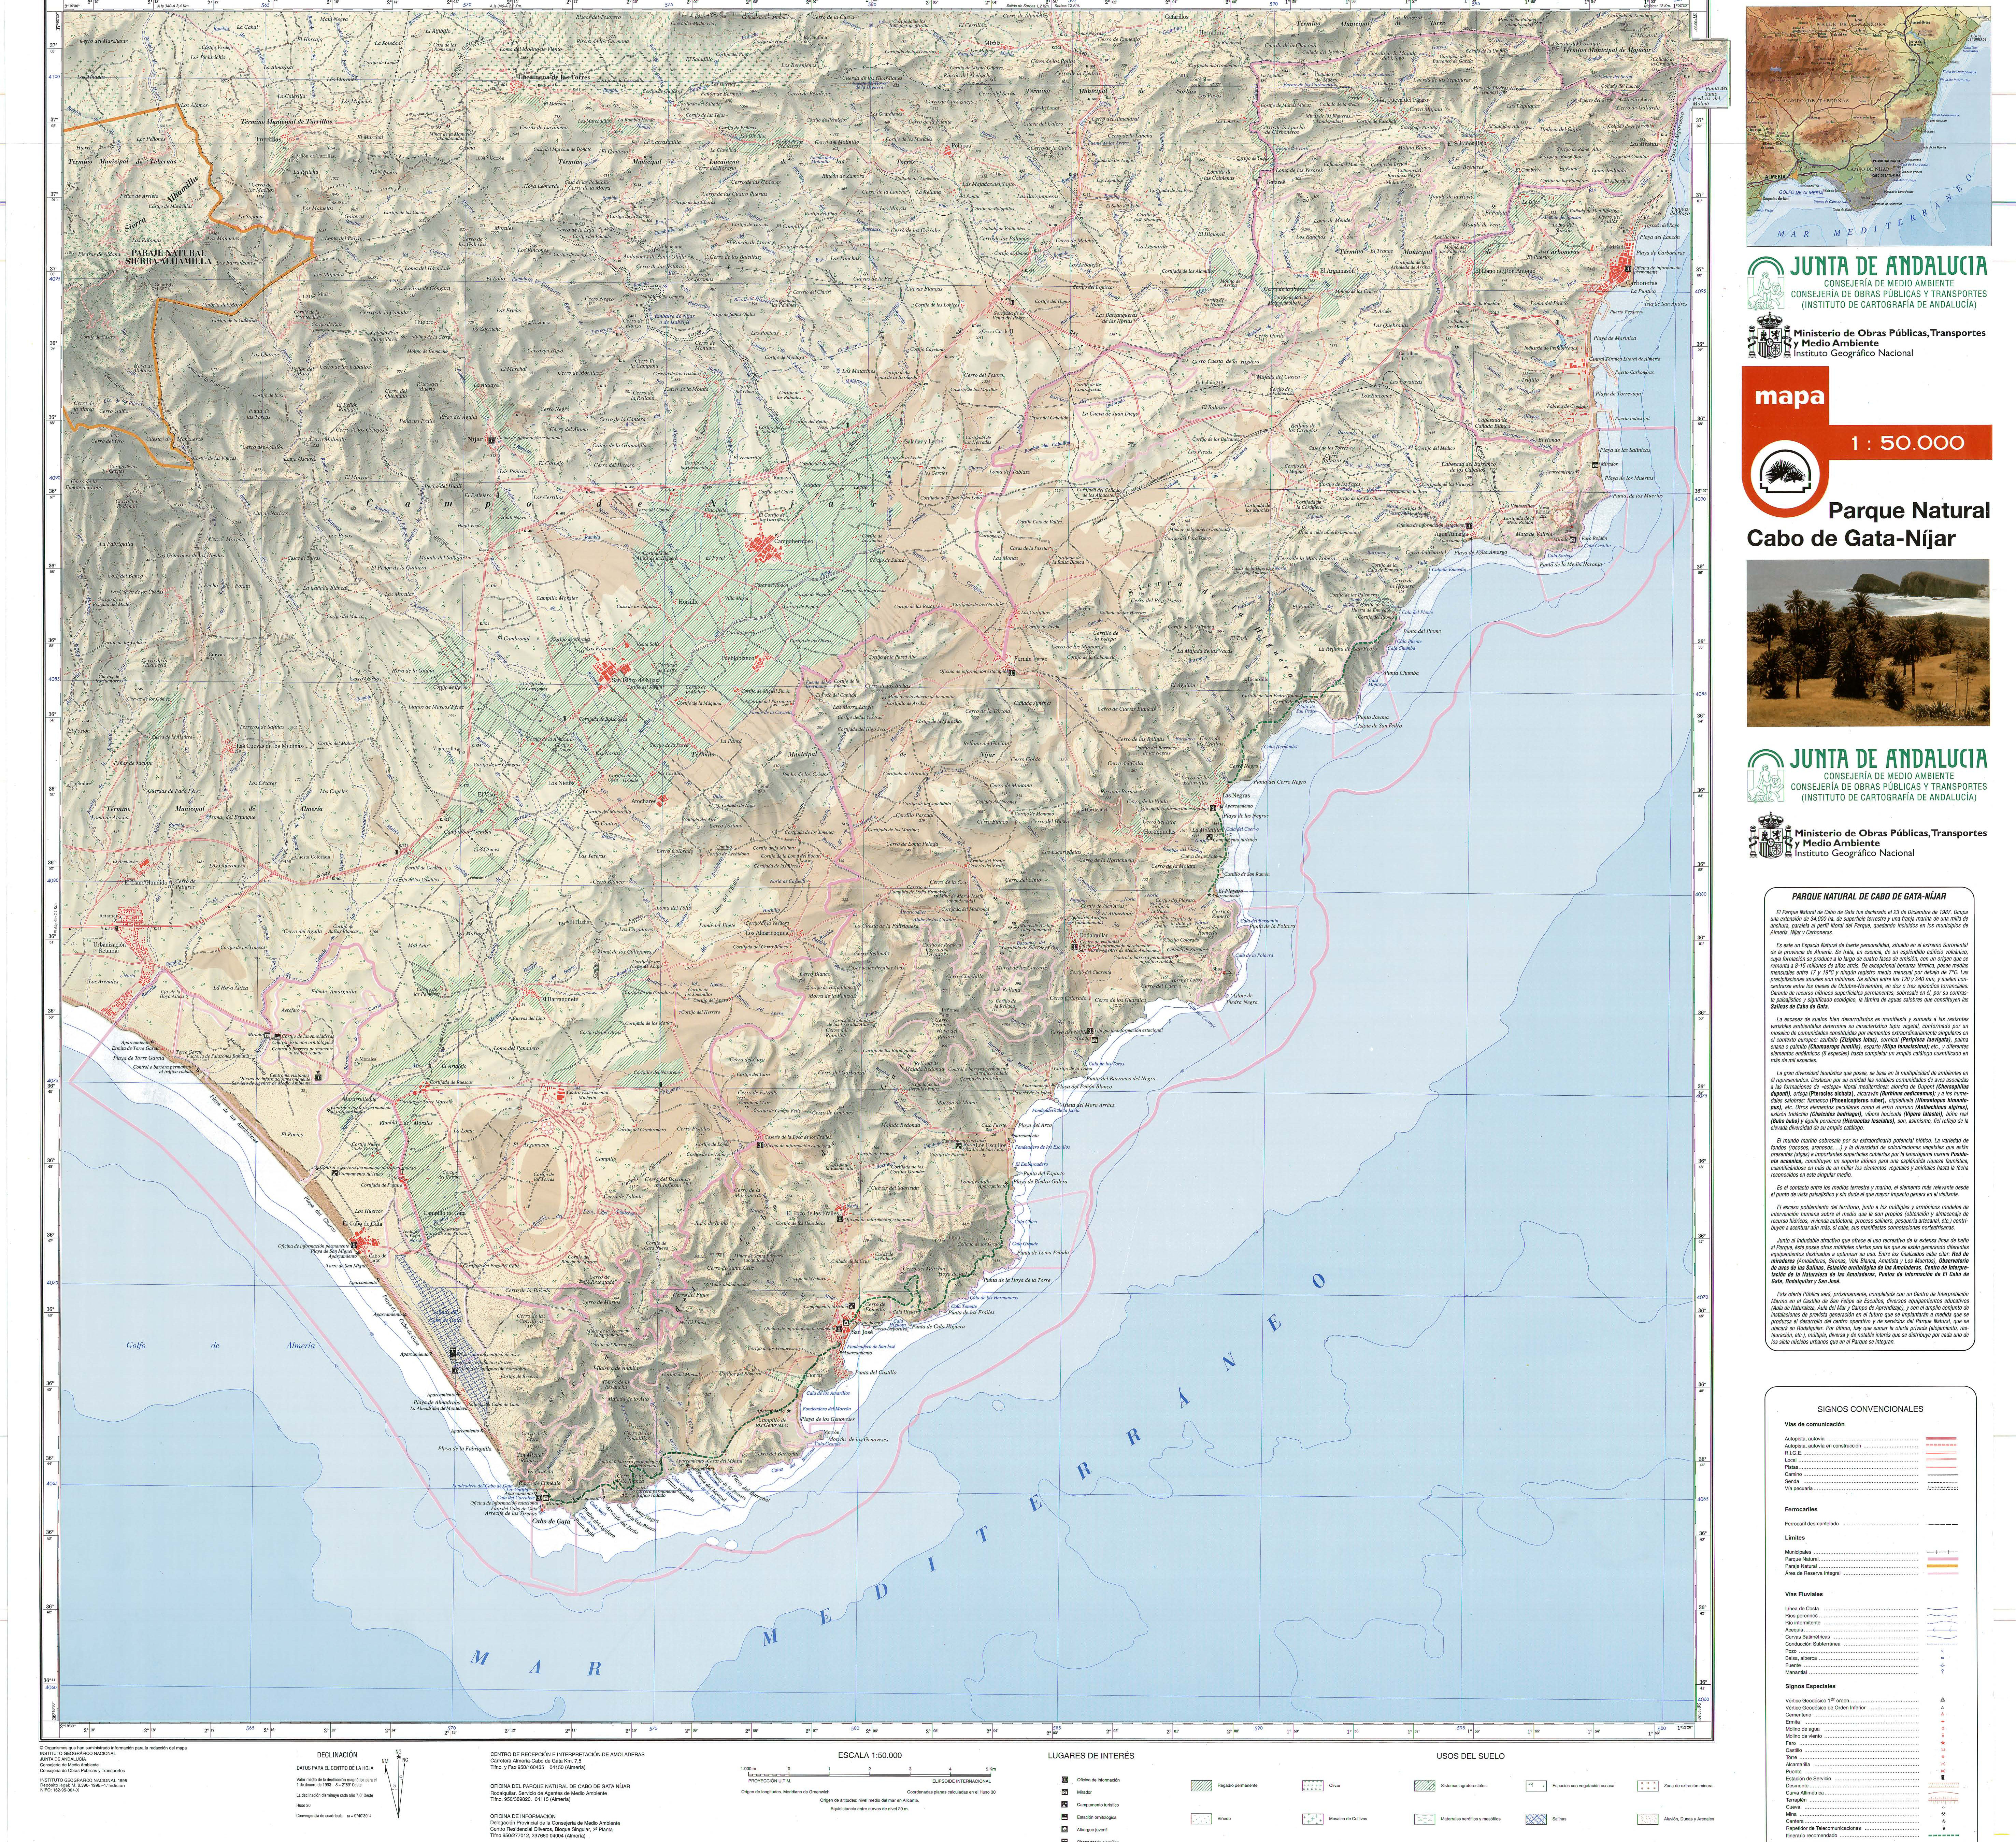Select the Estación de Servicio pump symbol

tap(1943, 1777)
